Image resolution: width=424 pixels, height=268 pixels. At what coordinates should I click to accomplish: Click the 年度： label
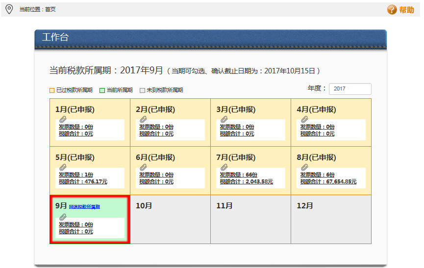(317, 88)
